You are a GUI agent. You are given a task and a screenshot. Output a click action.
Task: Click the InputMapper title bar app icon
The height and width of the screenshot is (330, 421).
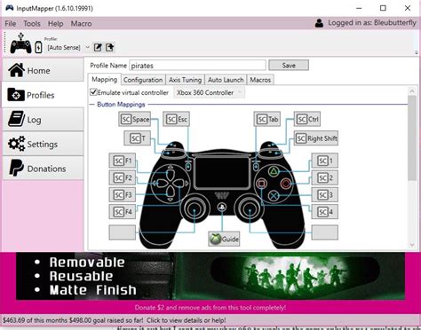[9, 8]
